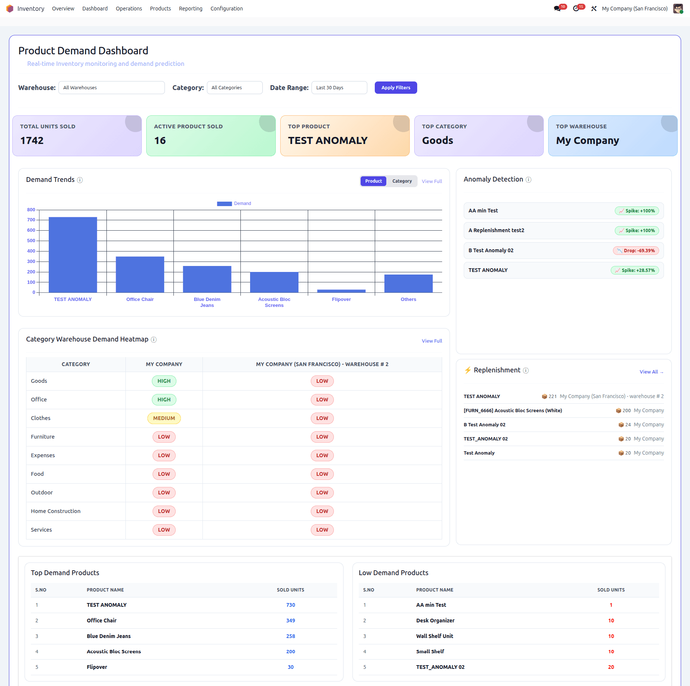690x686 pixels.
Task: Open the Category filter dropdown
Action: coord(234,88)
